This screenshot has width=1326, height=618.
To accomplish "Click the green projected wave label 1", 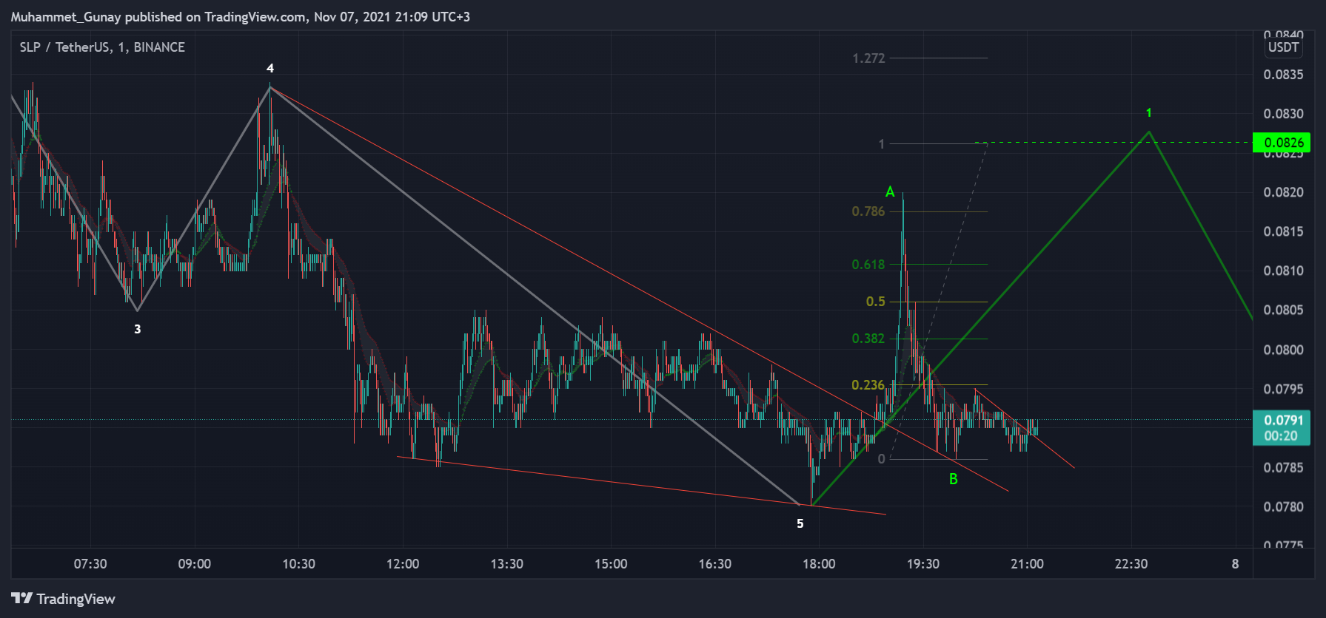I will [x=1149, y=113].
